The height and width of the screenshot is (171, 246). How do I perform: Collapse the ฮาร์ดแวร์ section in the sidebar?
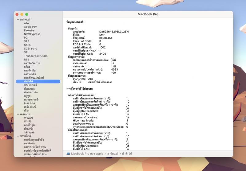(x=18, y=20)
